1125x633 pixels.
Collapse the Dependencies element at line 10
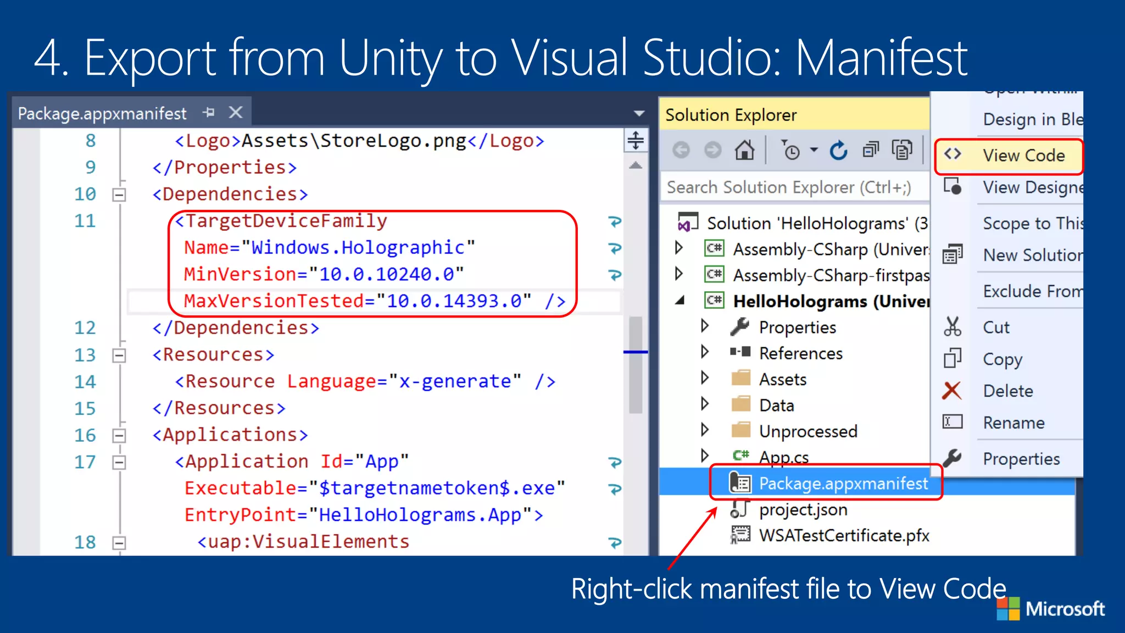(119, 195)
